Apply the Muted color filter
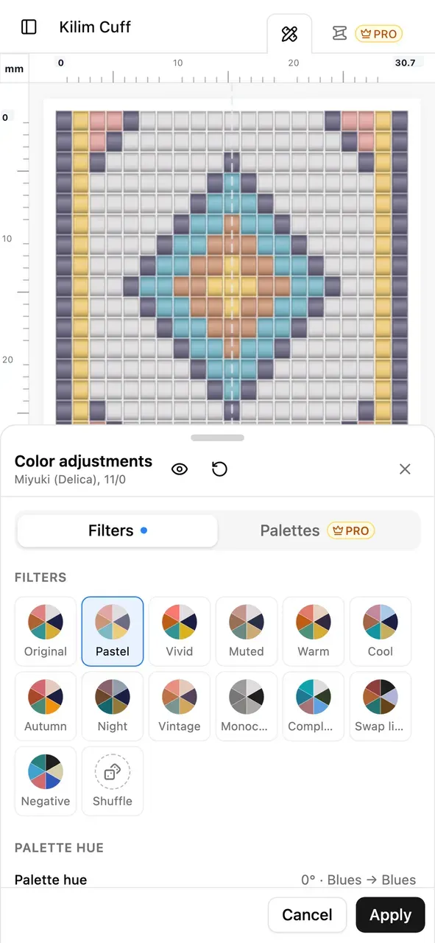The width and height of the screenshot is (435, 943). (247, 631)
